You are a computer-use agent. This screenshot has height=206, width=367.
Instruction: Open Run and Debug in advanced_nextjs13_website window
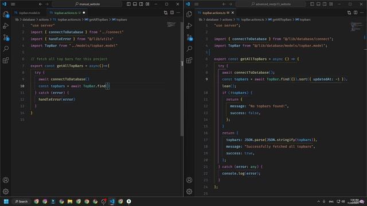[x=189, y=26]
